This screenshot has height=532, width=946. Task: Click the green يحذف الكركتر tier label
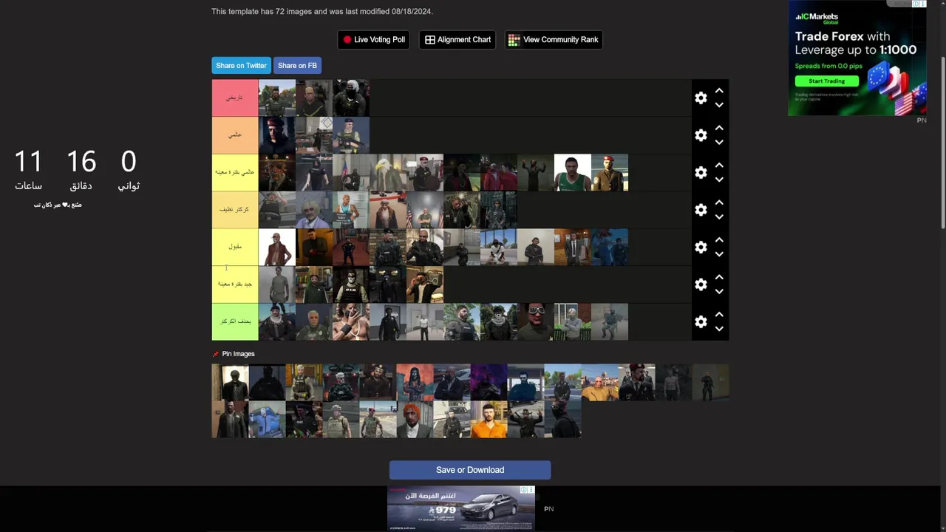pyautogui.click(x=235, y=321)
